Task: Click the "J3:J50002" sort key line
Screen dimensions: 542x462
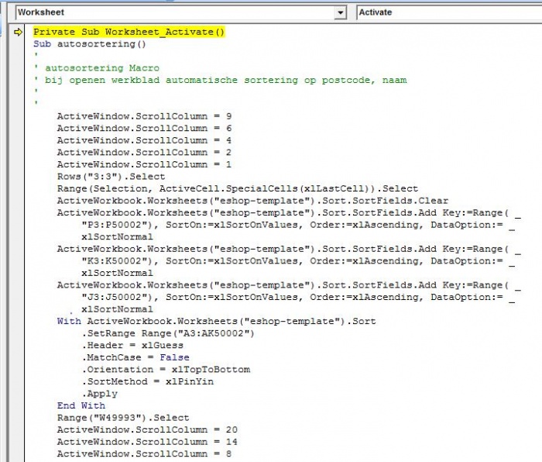Action: [x=299, y=297]
